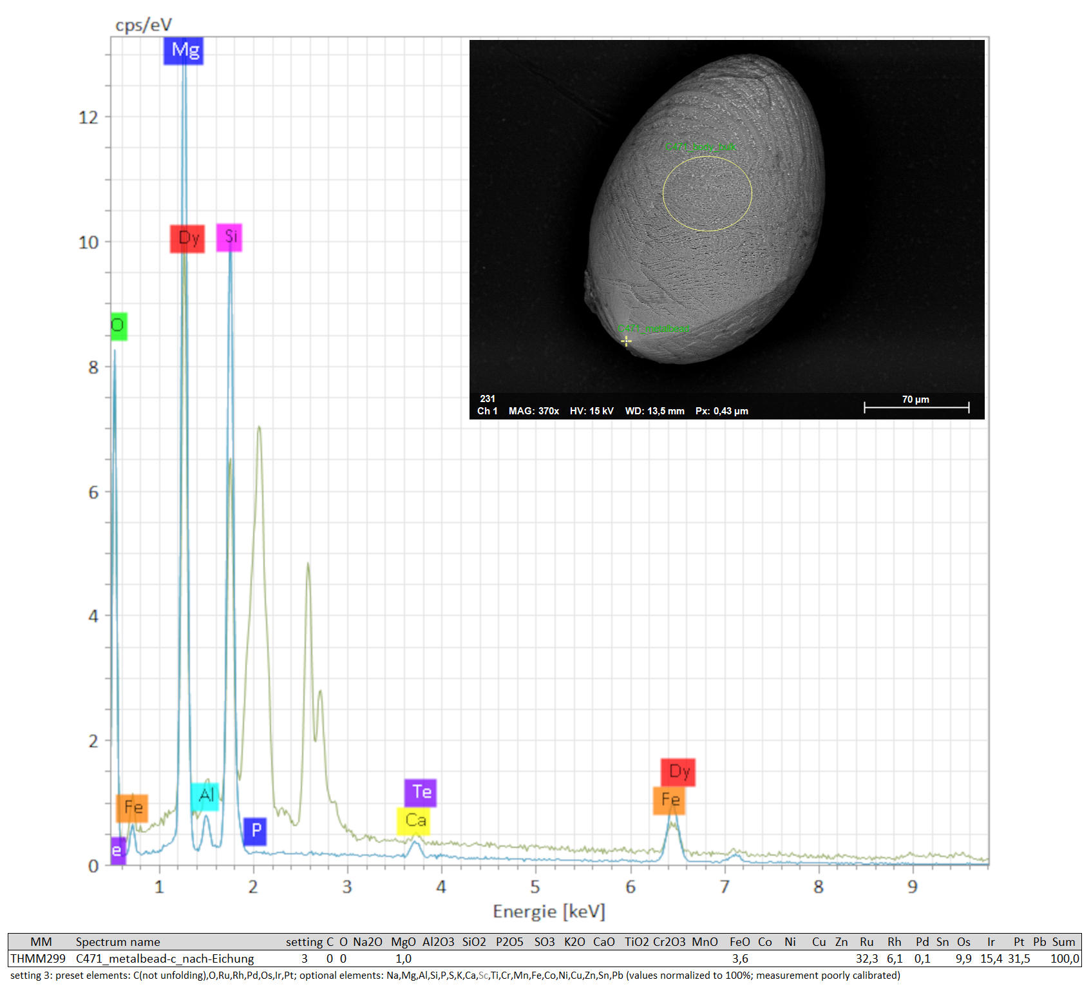Click the blue P peak label
The image size is (1091, 991).
(255, 831)
